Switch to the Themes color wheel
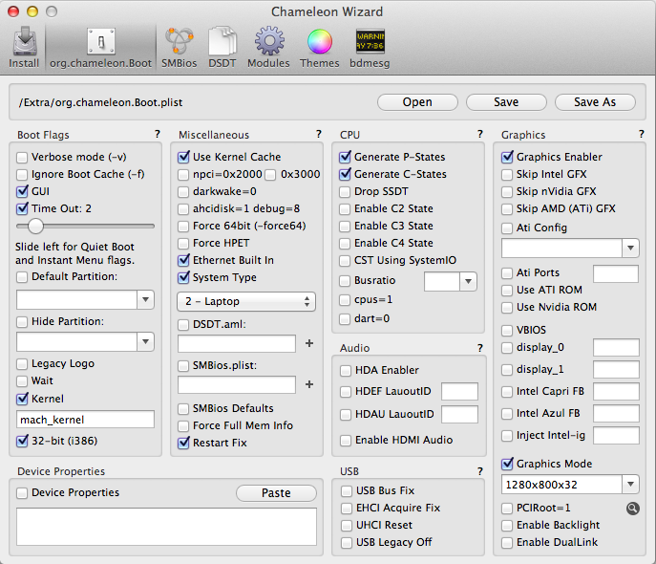Screen dimensions: 656x564 pos(319,47)
